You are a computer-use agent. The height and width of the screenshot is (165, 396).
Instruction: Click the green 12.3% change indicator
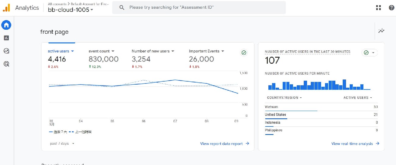click(x=95, y=67)
